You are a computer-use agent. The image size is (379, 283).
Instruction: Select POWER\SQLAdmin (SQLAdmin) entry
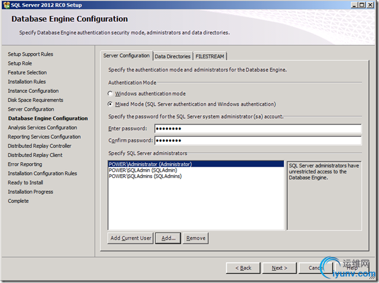196,170
